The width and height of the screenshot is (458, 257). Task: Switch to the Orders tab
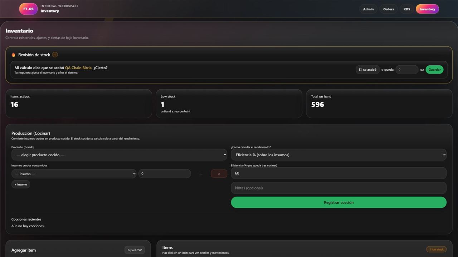click(x=389, y=9)
